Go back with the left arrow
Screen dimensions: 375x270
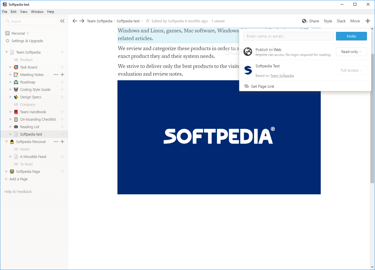75,21
